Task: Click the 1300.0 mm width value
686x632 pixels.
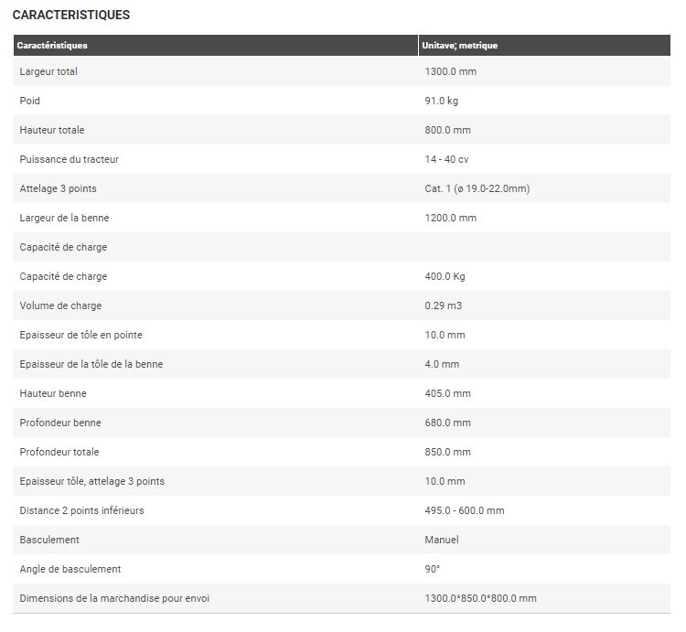Action: coord(450,71)
